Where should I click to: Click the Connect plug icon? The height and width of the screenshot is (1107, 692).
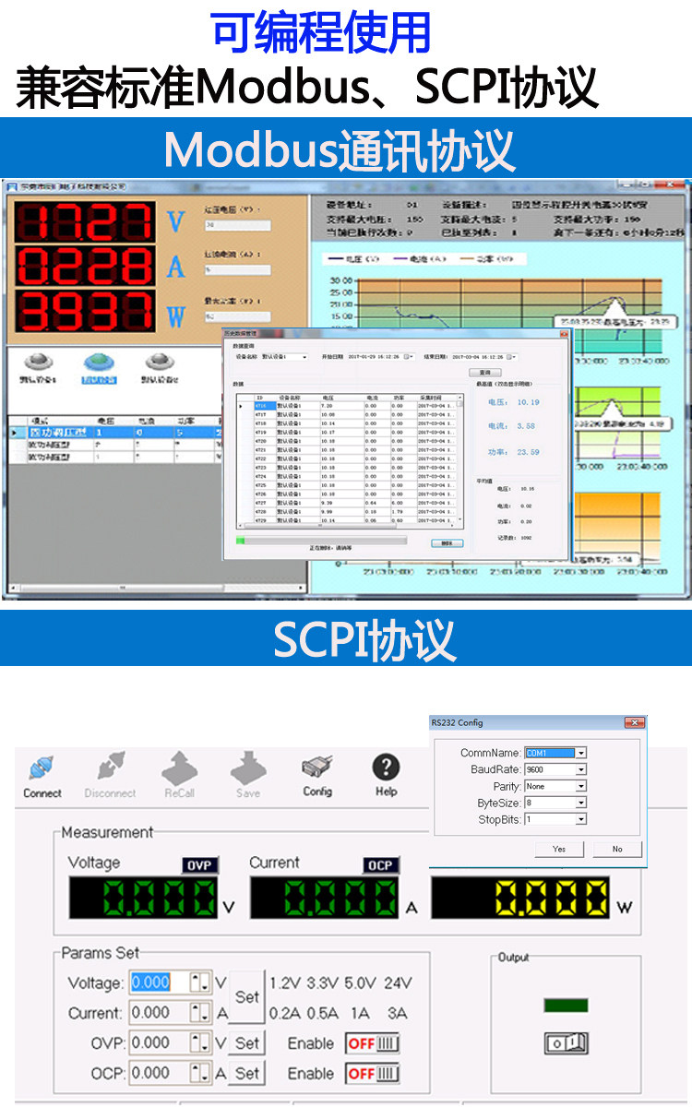point(42,768)
